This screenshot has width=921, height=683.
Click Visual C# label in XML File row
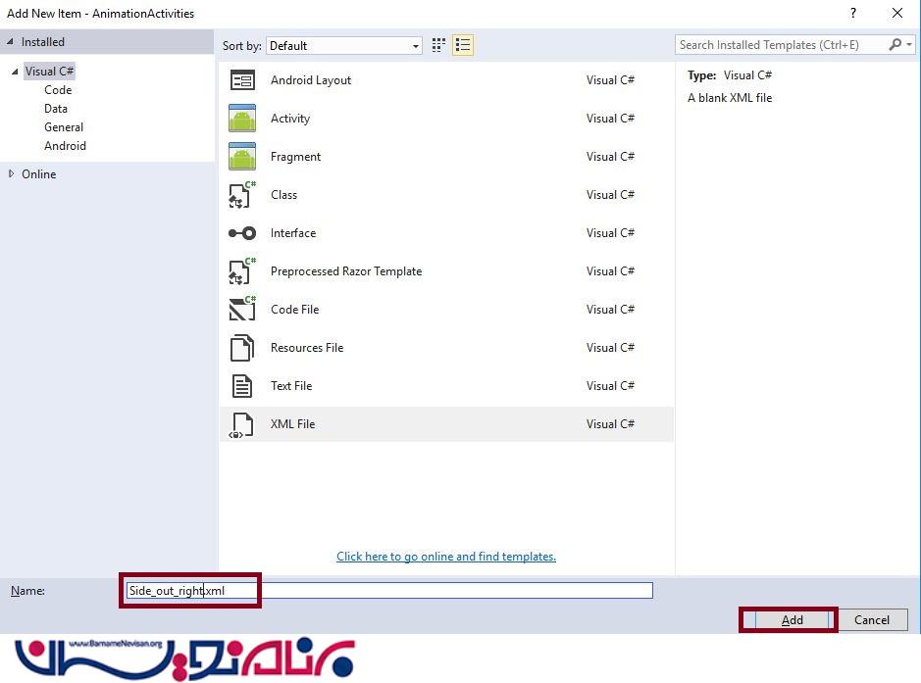point(610,423)
